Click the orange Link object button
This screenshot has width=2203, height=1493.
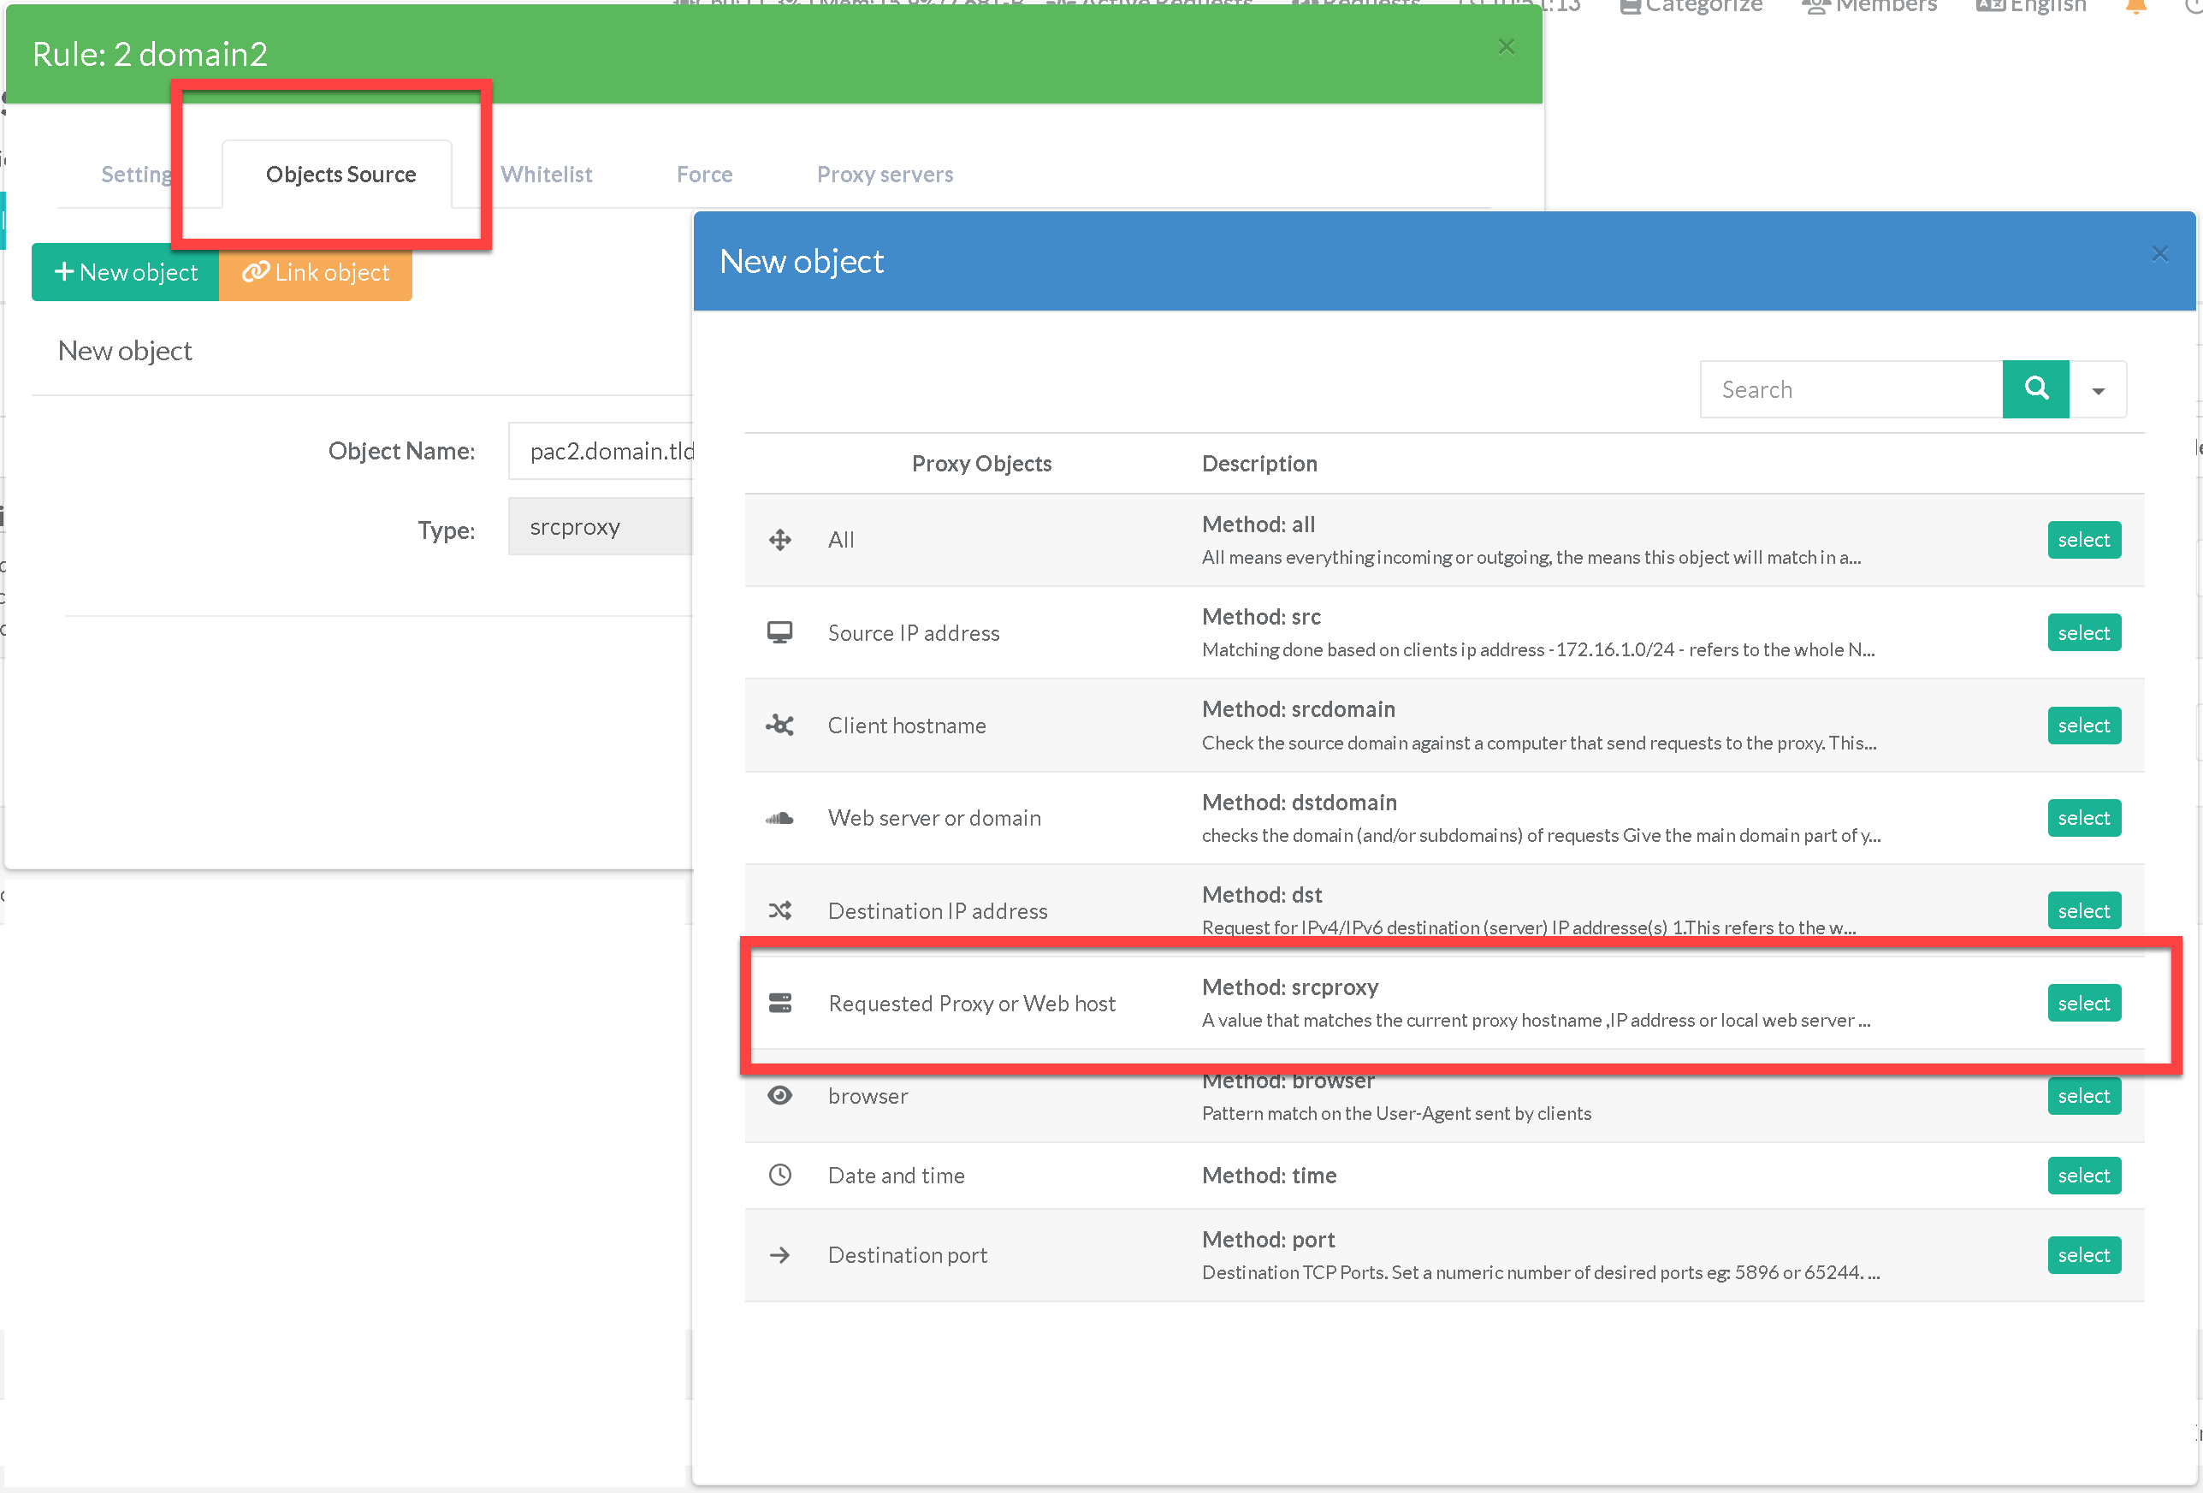pos(316,273)
